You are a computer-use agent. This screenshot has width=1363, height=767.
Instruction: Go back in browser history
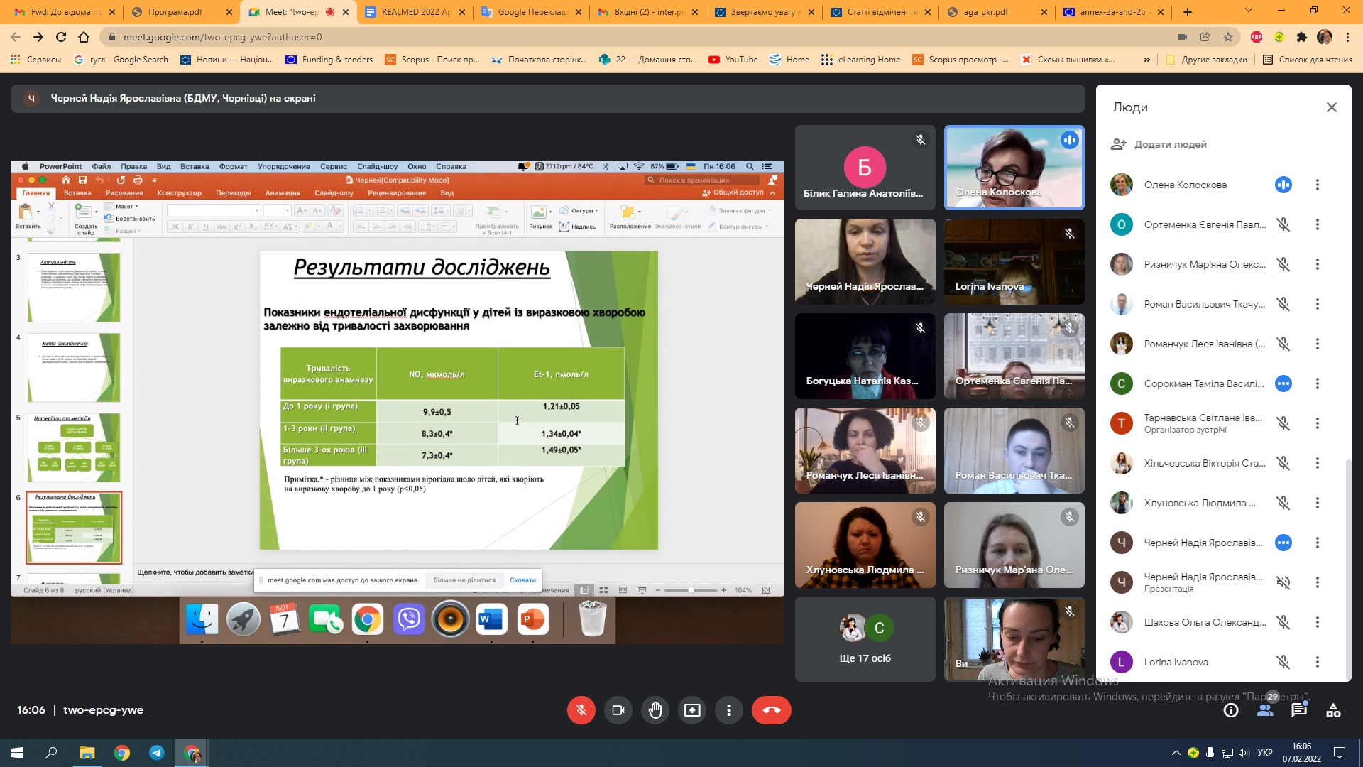[16, 37]
